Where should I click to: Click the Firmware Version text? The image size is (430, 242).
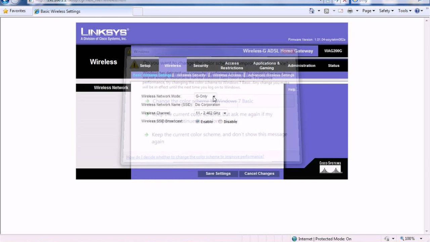point(317,40)
